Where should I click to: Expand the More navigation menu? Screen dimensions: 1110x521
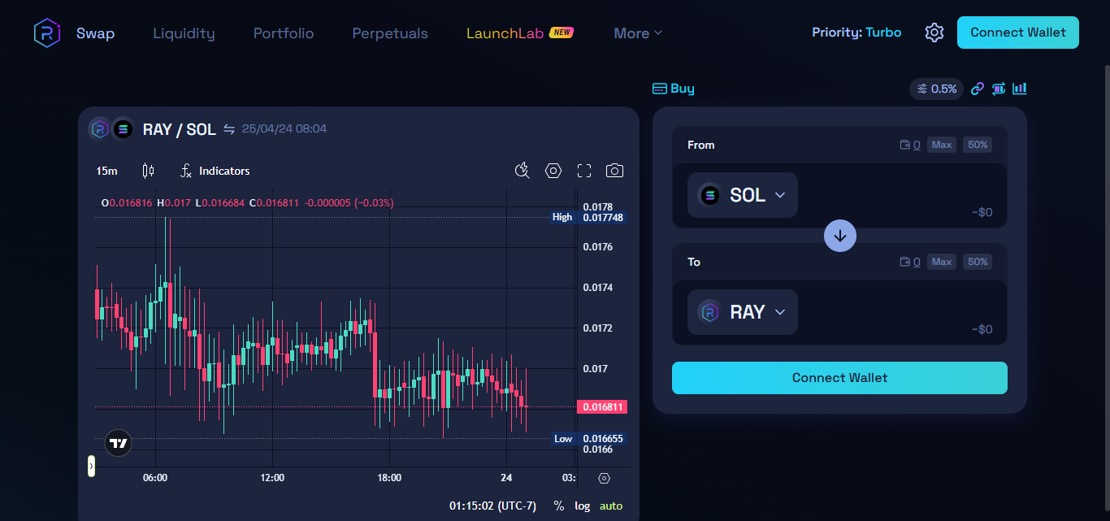click(638, 33)
